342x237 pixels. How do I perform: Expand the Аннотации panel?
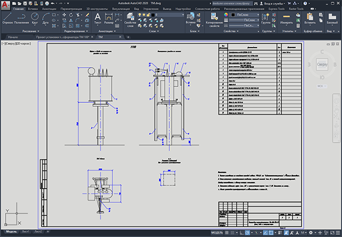(x=107, y=31)
